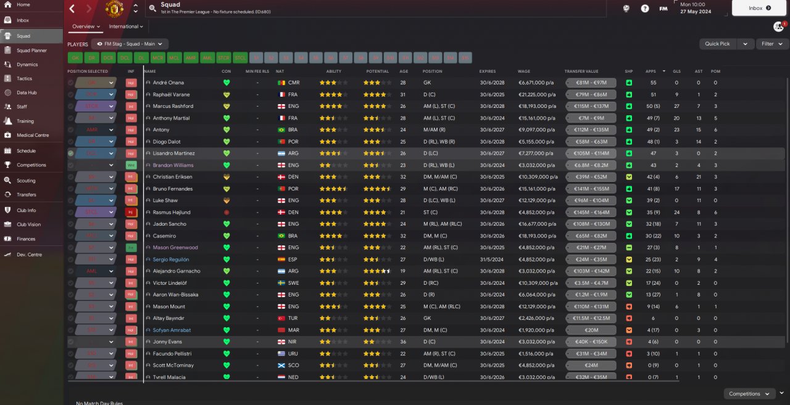Open the FM Stag - Squad - Main view dropdown
This screenshot has width=790, height=405.
click(x=130, y=44)
